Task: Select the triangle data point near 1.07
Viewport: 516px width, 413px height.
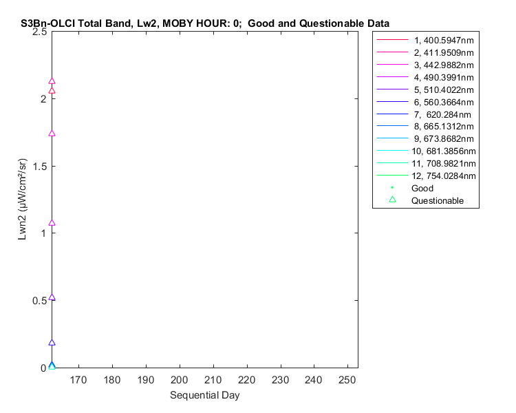Action: tap(52, 223)
